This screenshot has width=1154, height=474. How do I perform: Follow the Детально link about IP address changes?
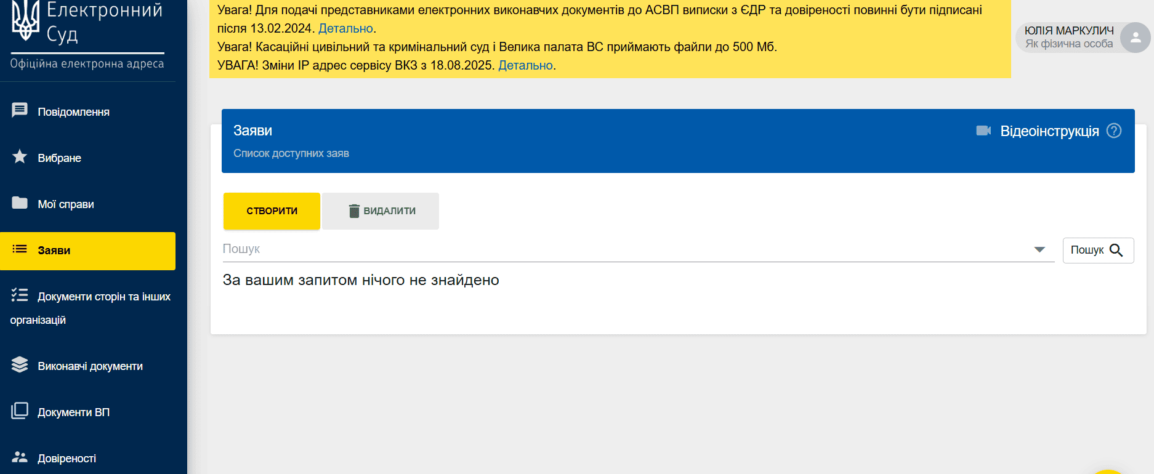[x=525, y=65]
